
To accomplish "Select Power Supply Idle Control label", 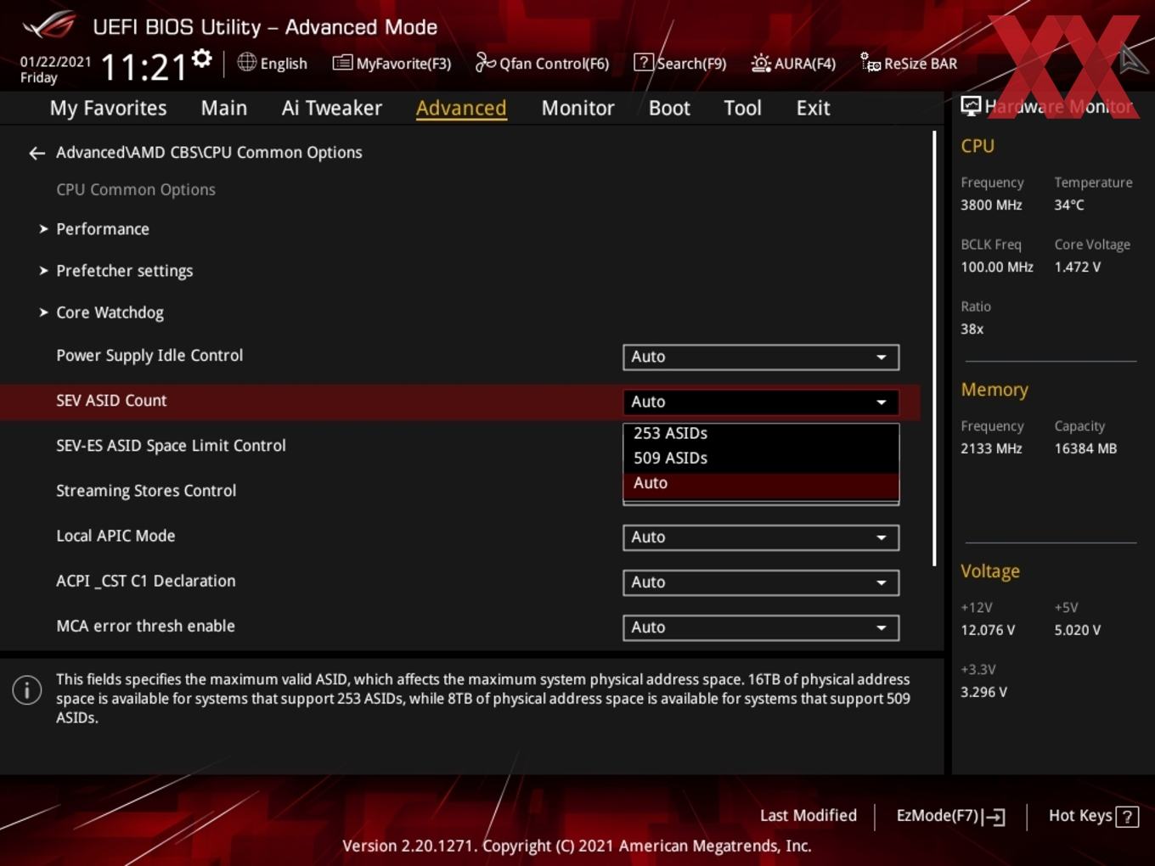I will 149,356.
